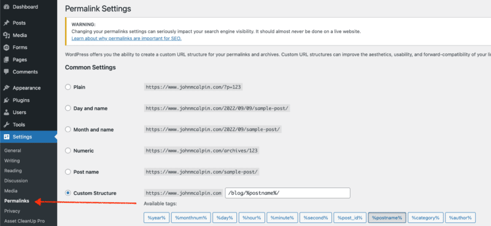Open 'Learn about why permalinks are important' link
The height and width of the screenshot is (226, 491).
[x=126, y=39]
